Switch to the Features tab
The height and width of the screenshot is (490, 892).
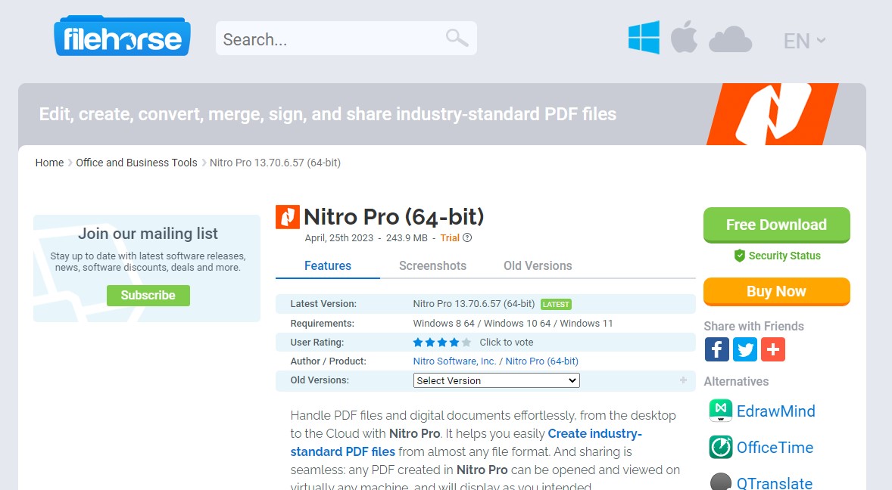tap(328, 265)
